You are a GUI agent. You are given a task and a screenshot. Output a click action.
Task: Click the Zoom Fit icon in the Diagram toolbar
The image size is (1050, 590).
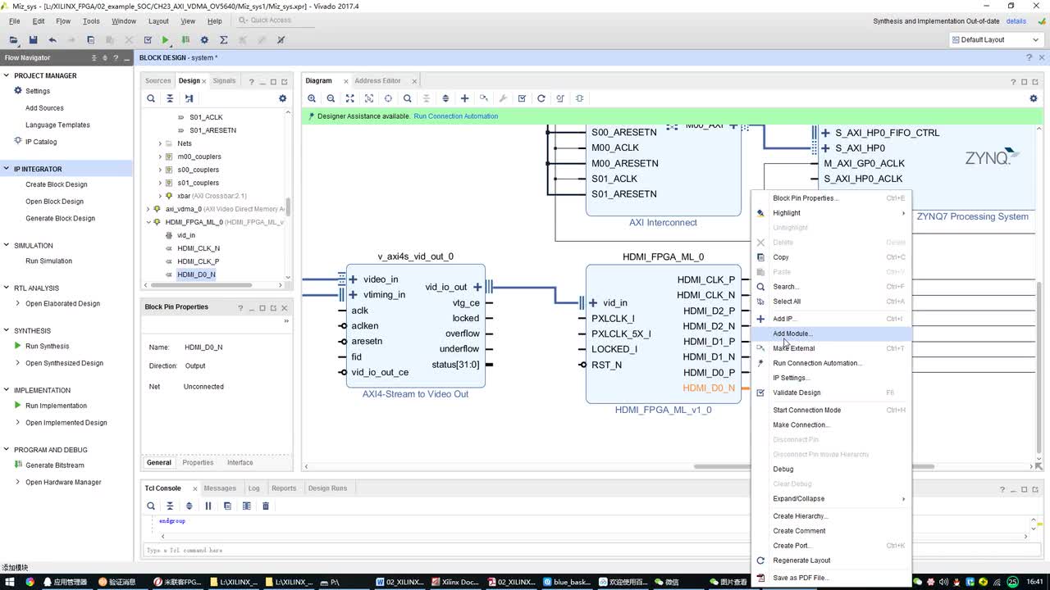pyautogui.click(x=349, y=98)
